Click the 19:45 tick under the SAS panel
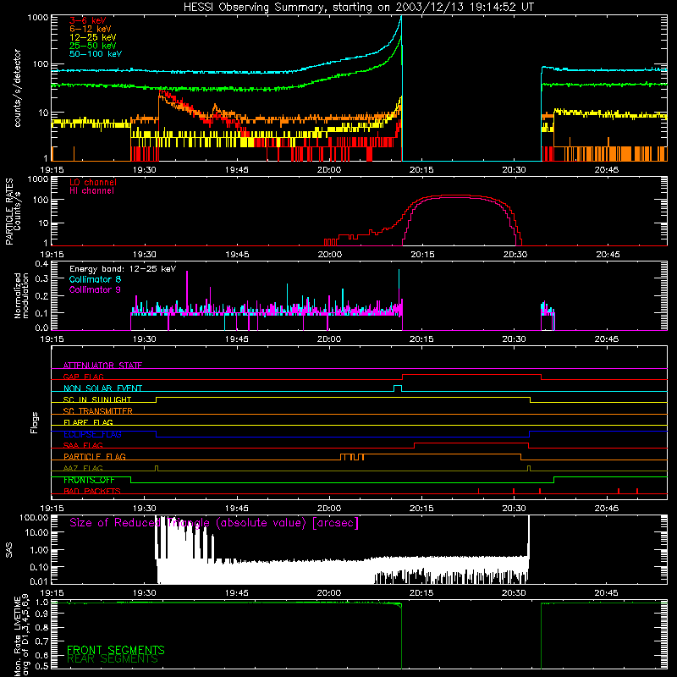This screenshot has height=677, width=677. (x=237, y=593)
